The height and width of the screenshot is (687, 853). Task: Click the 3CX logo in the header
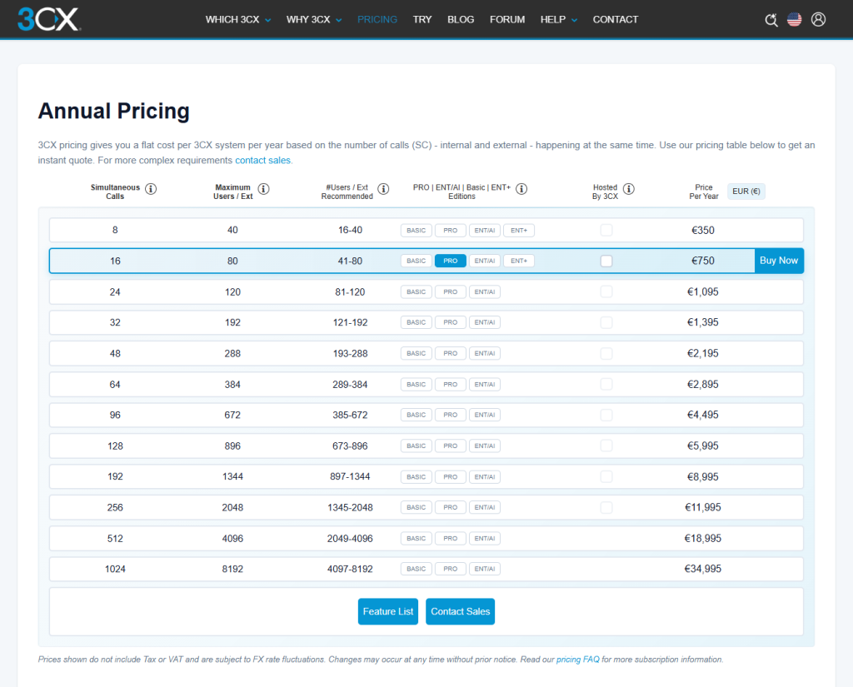tap(49, 19)
